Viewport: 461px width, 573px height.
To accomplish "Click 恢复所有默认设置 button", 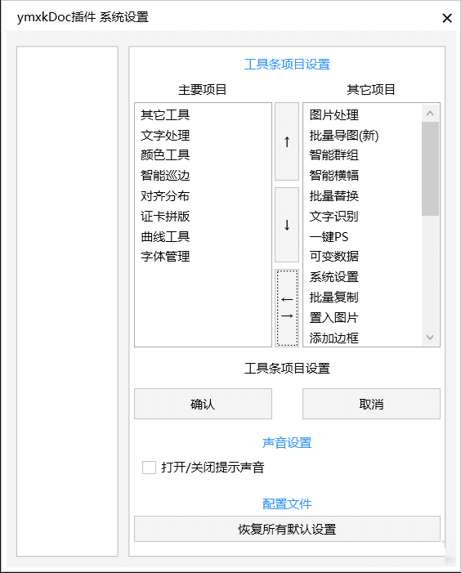I will coord(287,529).
